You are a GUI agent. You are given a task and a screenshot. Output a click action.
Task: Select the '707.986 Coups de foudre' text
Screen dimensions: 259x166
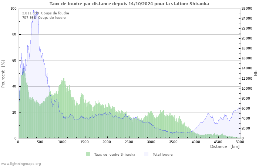tap(44, 17)
